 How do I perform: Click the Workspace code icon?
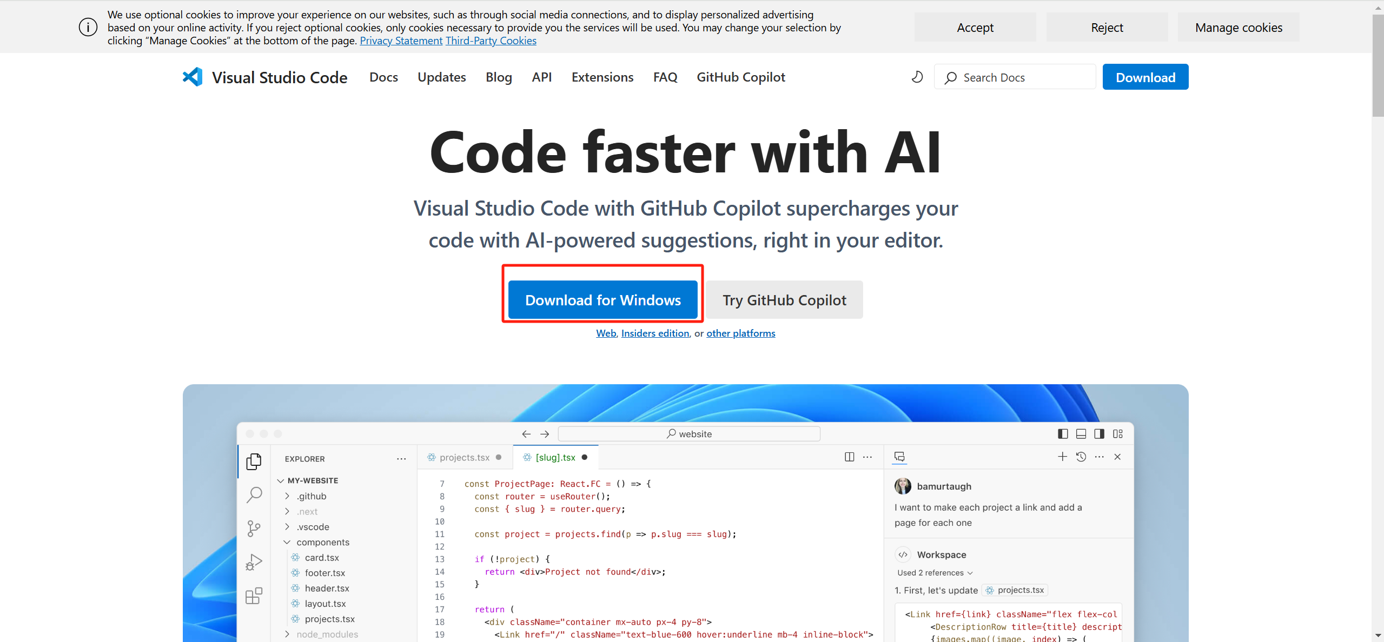903,554
